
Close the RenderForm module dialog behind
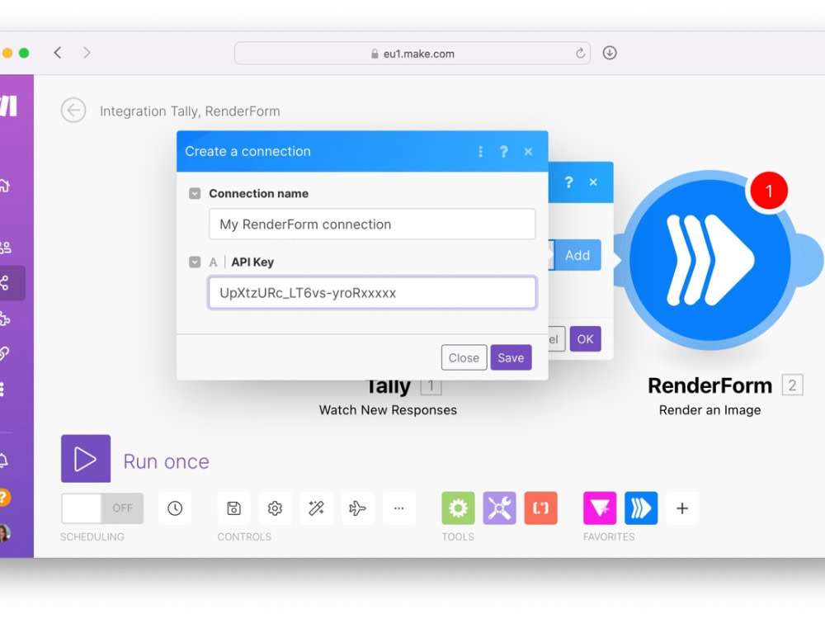click(593, 182)
